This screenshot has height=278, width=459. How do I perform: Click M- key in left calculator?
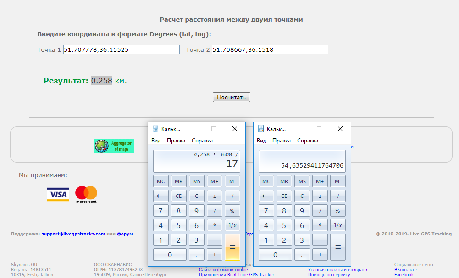click(232, 181)
